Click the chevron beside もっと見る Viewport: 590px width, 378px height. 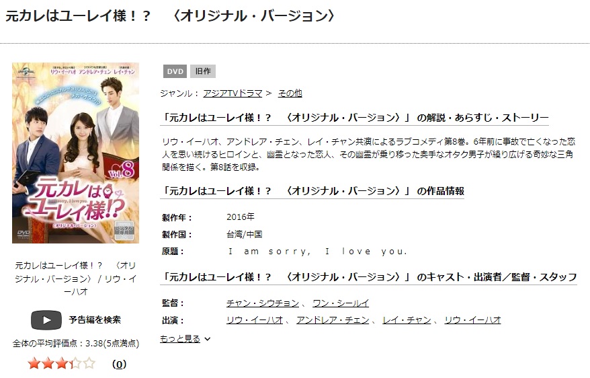(208, 339)
